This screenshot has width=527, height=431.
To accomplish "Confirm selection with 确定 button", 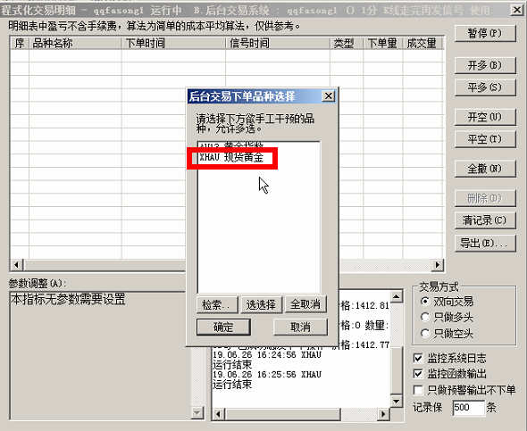I will click(223, 327).
